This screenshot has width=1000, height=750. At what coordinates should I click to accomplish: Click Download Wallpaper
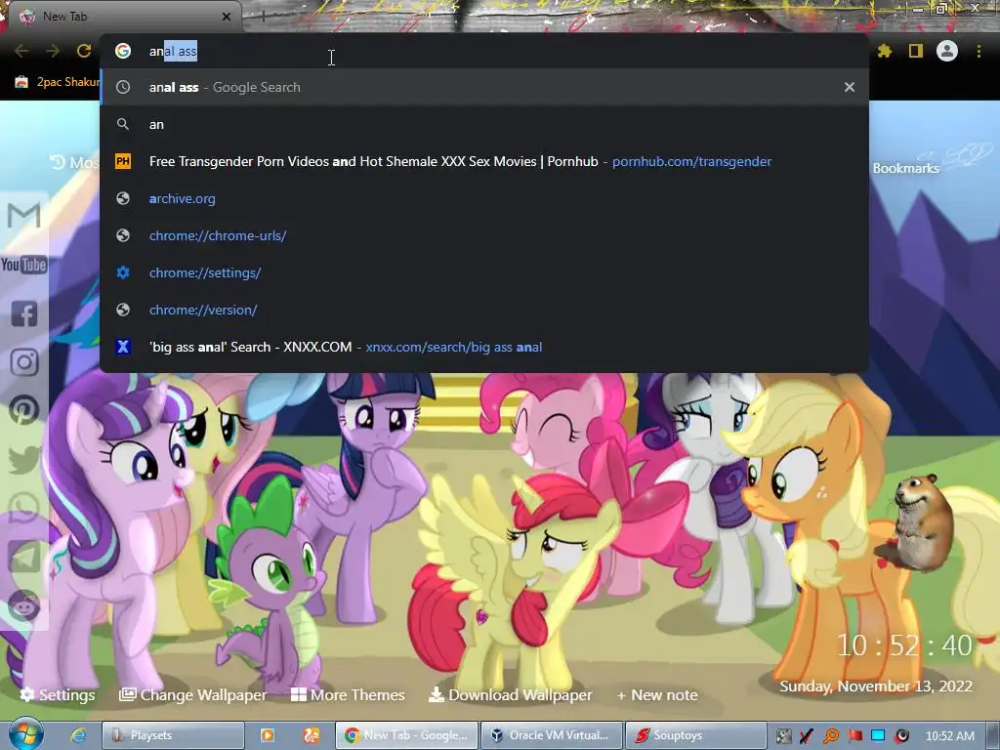pyautogui.click(x=510, y=694)
